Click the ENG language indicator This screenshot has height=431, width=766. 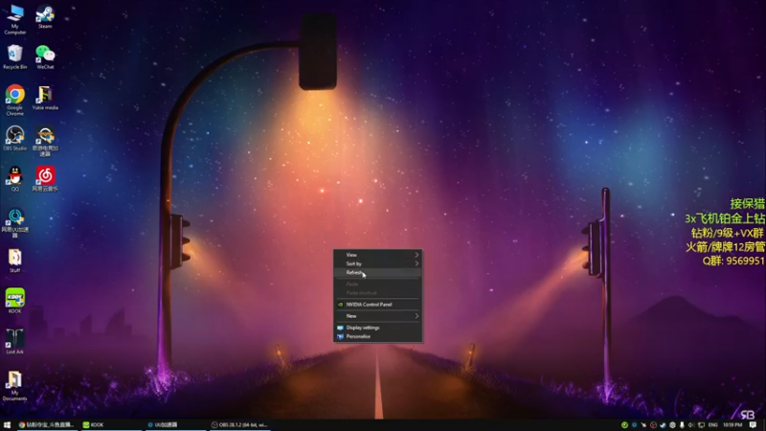(712, 425)
